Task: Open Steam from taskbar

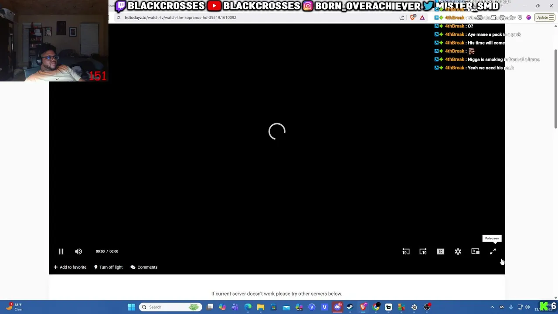Action: 350,307
